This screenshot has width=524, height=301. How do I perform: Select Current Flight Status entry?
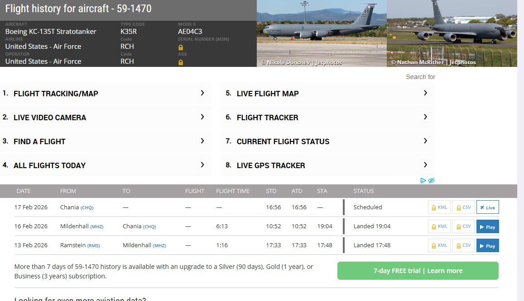tap(283, 141)
